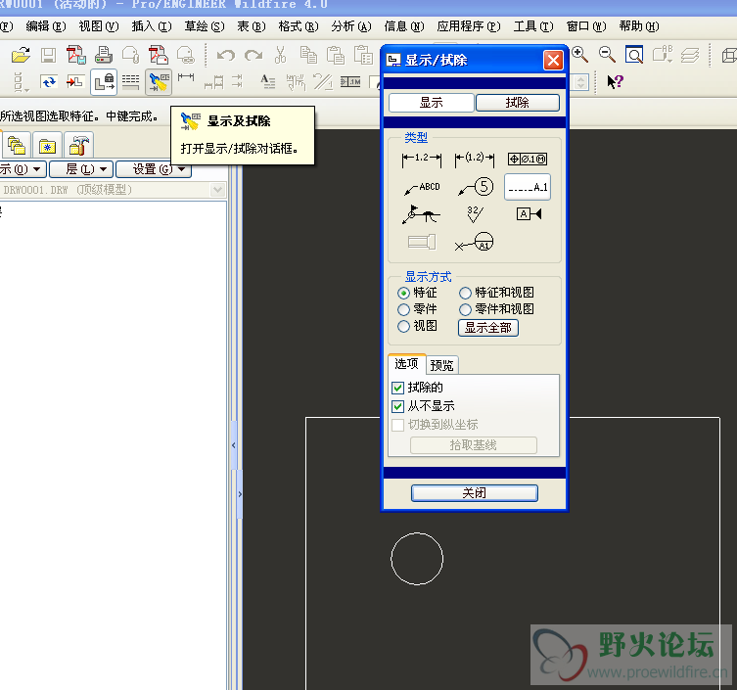The image size is (737, 690).
Task: Click the star folder favorites icon
Action: [48, 145]
